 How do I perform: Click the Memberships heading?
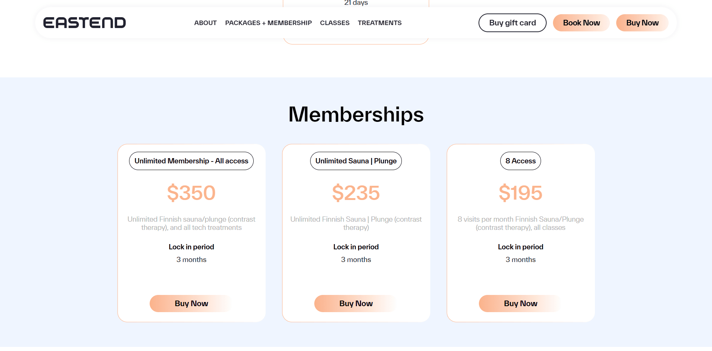(356, 114)
